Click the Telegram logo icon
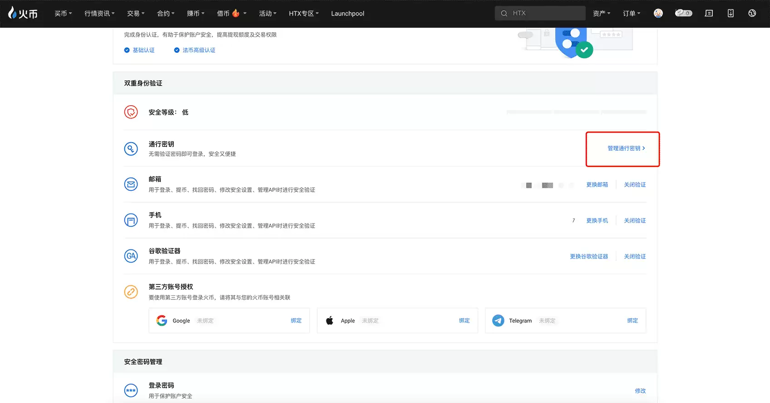The width and height of the screenshot is (770, 403). click(x=498, y=321)
